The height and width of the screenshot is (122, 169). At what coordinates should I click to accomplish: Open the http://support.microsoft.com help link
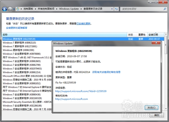coord(72,99)
